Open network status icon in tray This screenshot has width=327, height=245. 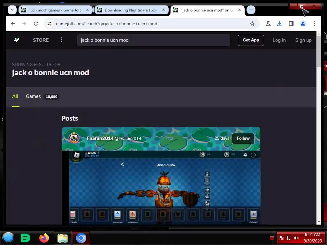pyautogui.click(x=289, y=238)
